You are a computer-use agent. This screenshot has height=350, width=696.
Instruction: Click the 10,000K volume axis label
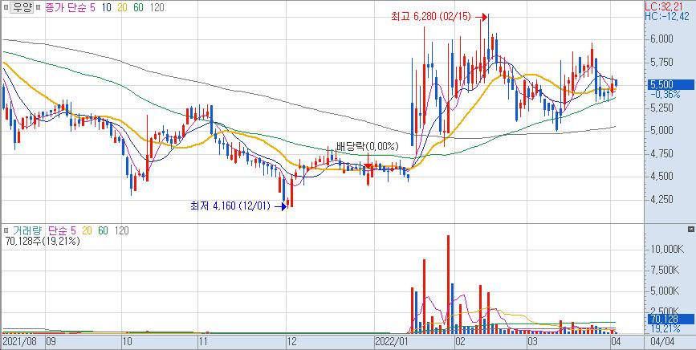tap(668, 250)
